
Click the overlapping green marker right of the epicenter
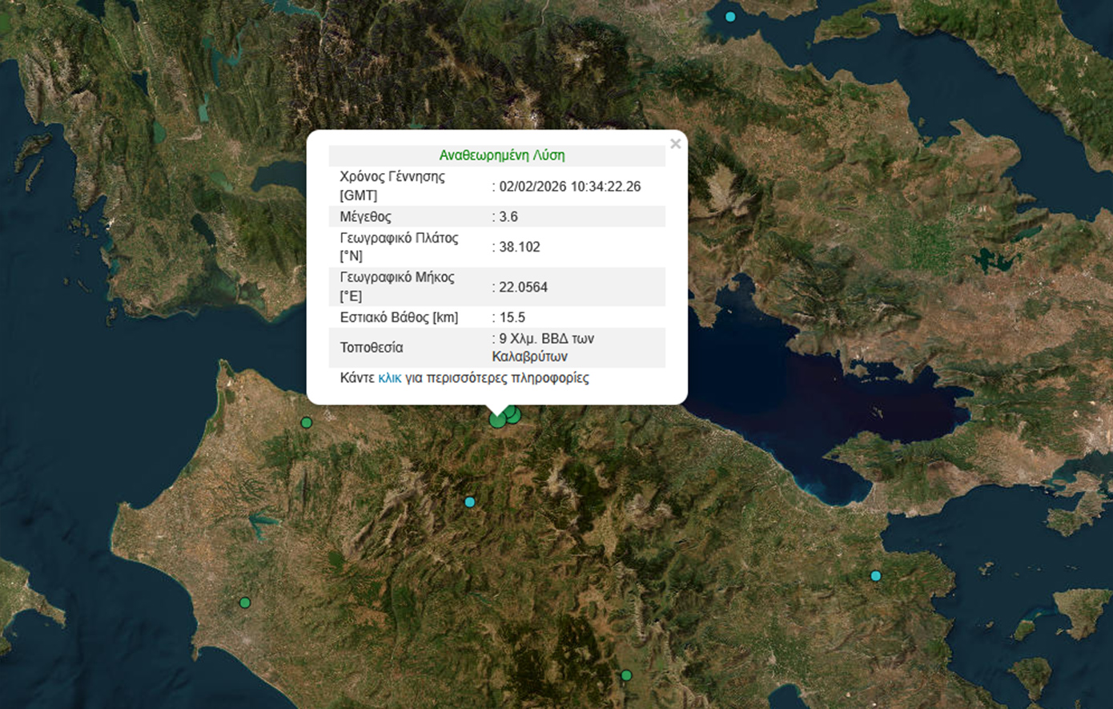pos(515,416)
